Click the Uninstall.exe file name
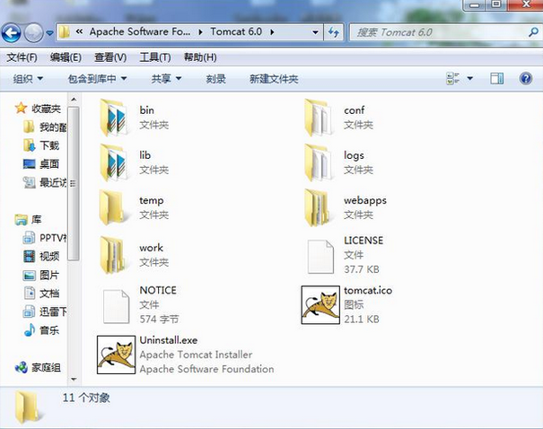The height and width of the screenshot is (429, 543). coord(169,340)
